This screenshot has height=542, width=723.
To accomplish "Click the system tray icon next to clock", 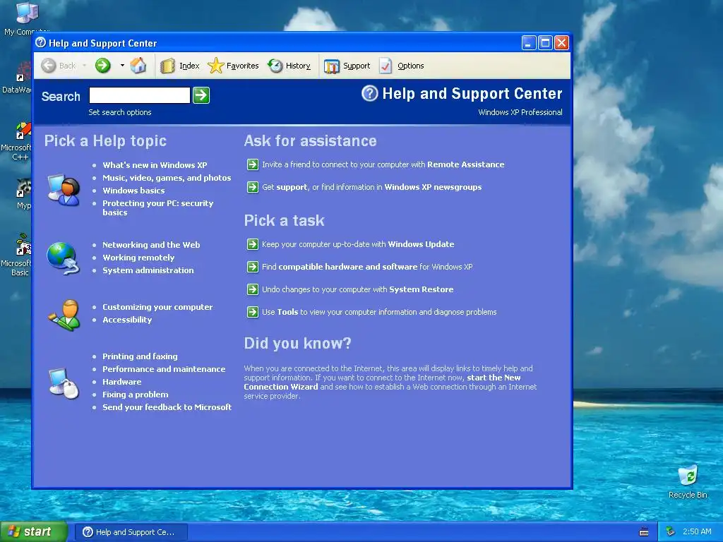I will click(x=671, y=532).
